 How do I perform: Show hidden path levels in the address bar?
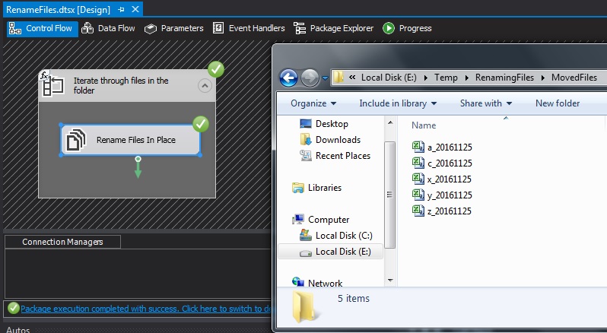352,78
